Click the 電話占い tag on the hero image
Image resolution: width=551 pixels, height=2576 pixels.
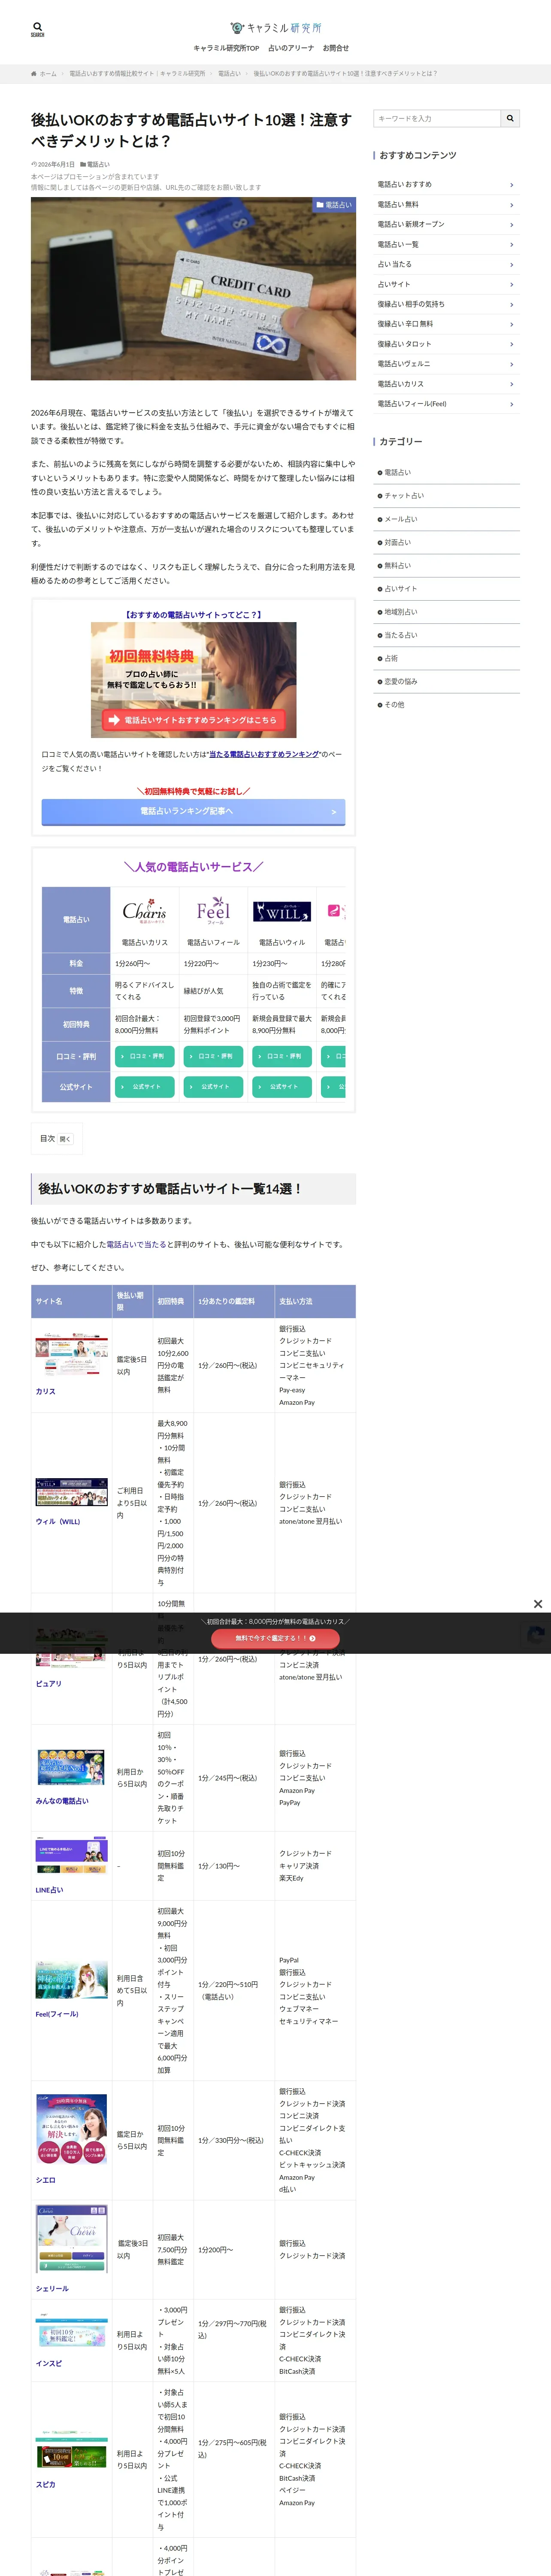pyautogui.click(x=334, y=205)
